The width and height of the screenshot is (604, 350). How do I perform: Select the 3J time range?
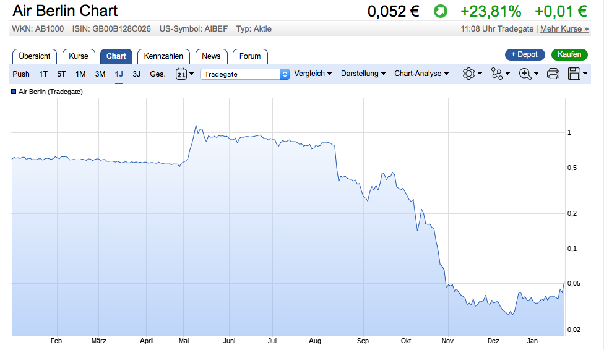tap(136, 74)
